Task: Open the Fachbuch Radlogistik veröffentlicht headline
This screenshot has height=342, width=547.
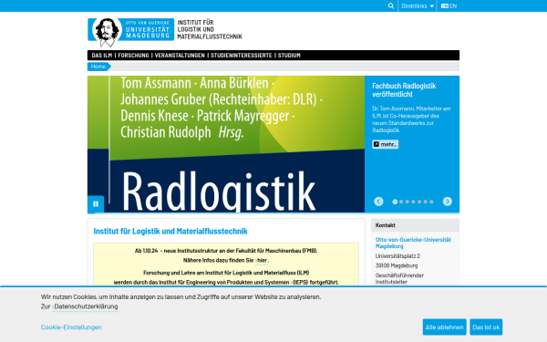Action: [x=404, y=90]
